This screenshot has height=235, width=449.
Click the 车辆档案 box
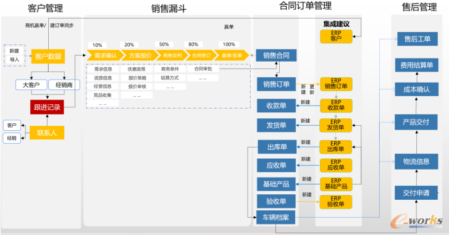pos(275,218)
